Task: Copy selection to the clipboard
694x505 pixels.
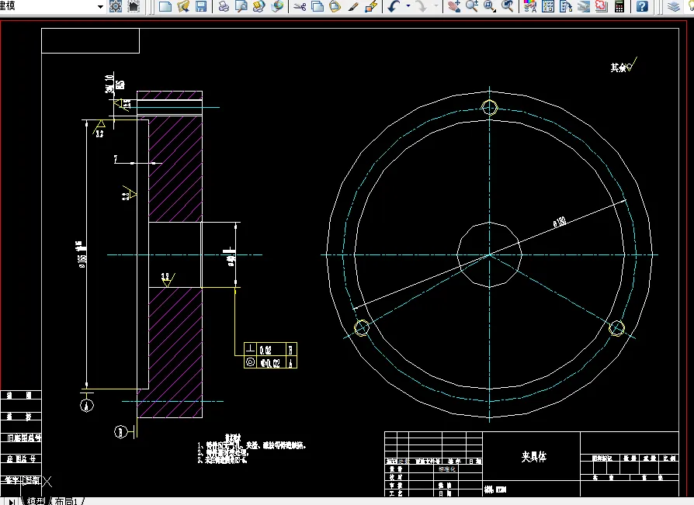Action: point(318,6)
